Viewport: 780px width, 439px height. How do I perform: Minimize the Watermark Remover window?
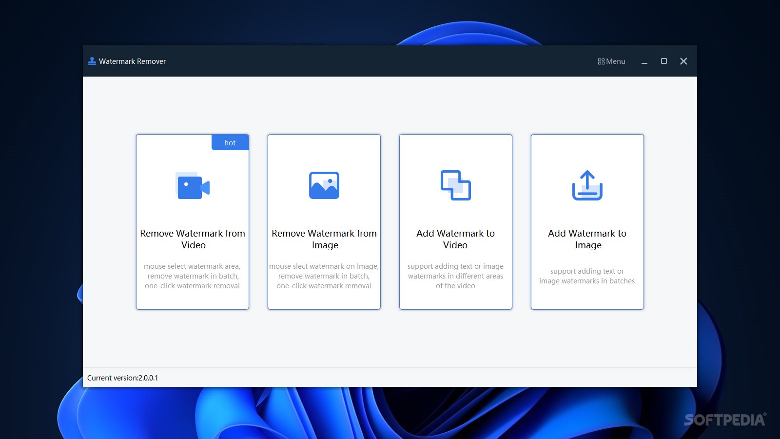(x=644, y=61)
